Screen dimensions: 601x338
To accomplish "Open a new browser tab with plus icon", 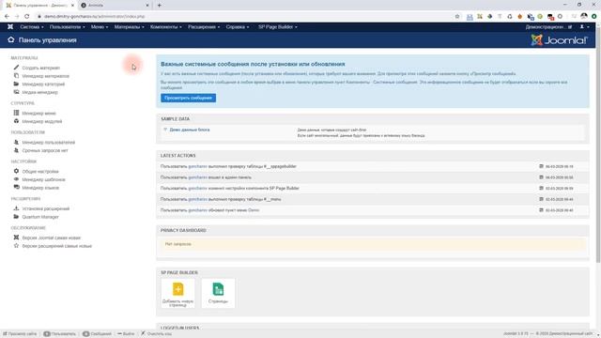I will coord(159,6).
